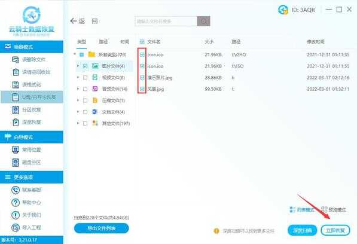Select the 演示图片.jpg file name
Image resolution: width=357 pixels, height=244 pixels.
(x=160, y=78)
